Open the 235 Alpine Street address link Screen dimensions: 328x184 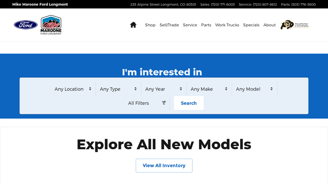(x=163, y=4)
